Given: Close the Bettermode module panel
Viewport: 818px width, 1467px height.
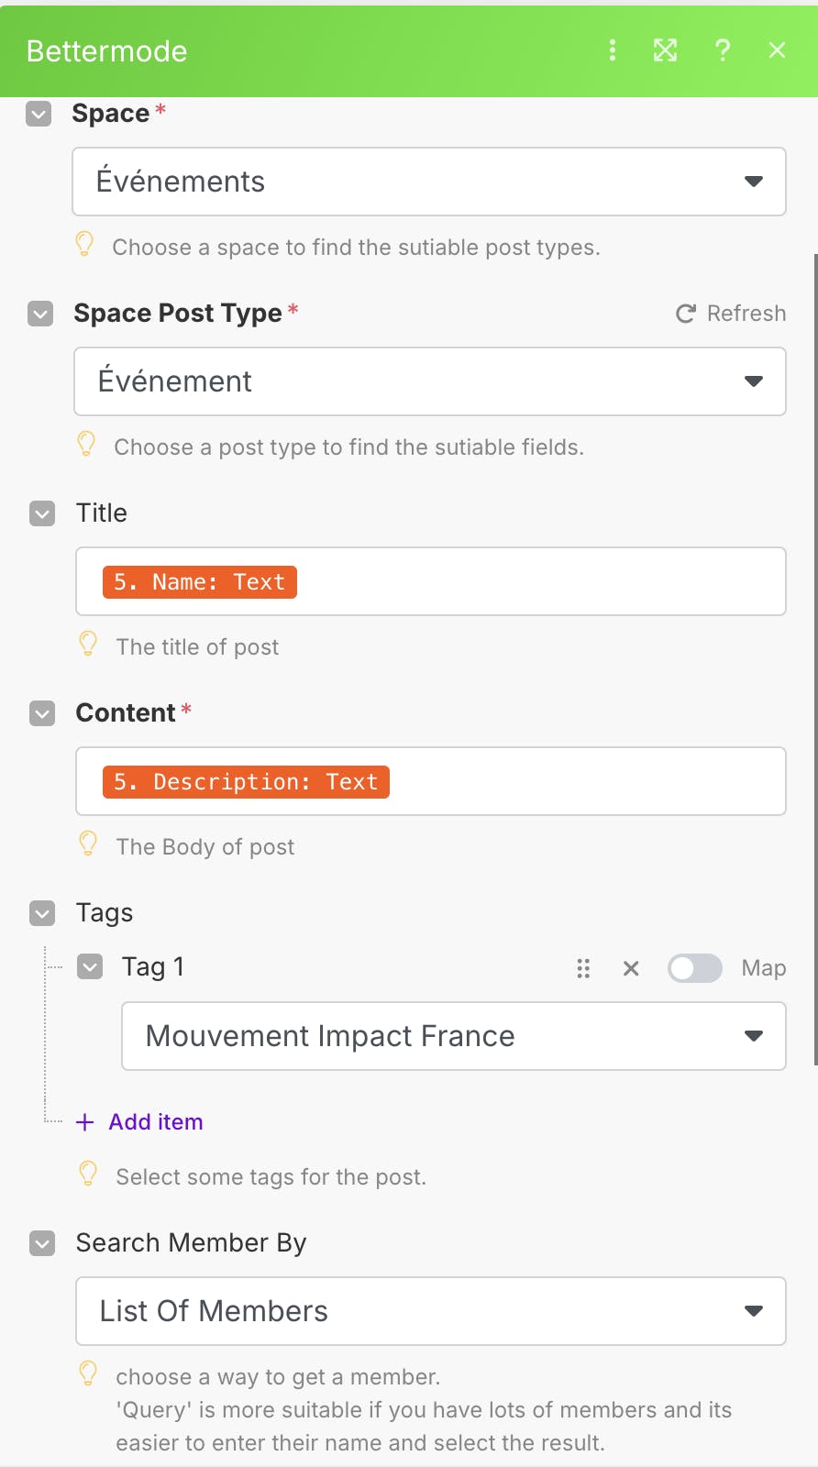Looking at the screenshot, I should [x=777, y=50].
